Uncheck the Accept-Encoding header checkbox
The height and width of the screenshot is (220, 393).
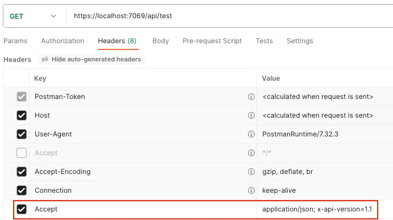click(22, 172)
